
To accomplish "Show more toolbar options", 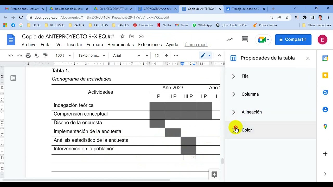I will (x=176, y=56).
